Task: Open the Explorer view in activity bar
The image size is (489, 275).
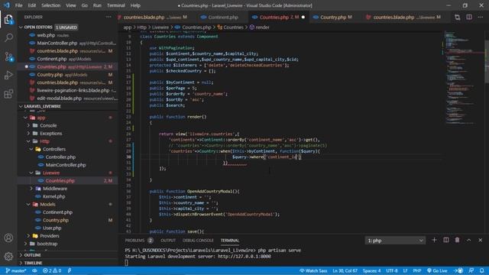Action: point(8,20)
